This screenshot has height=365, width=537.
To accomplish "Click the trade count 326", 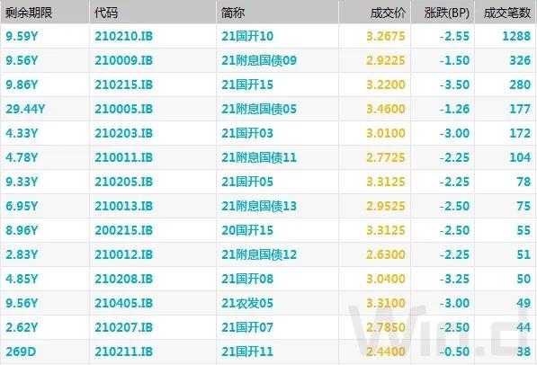I will 520,60.
